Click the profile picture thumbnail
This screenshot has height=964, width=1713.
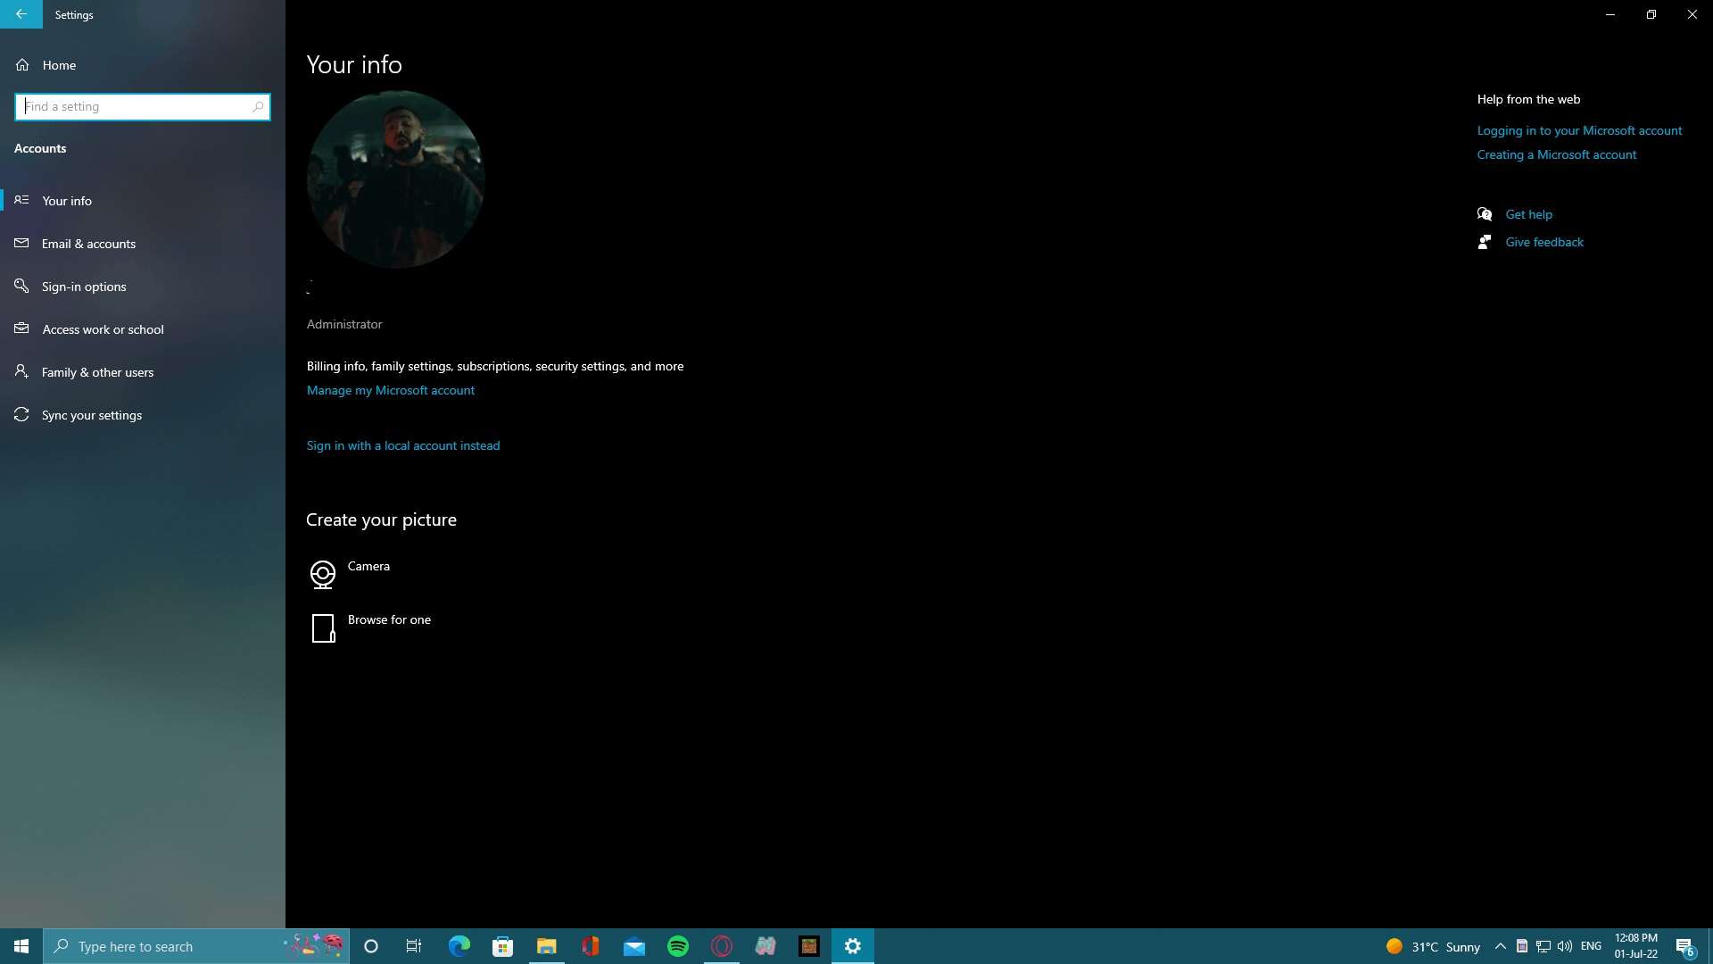pyautogui.click(x=396, y=179)
